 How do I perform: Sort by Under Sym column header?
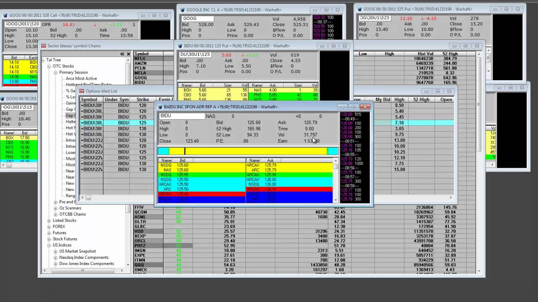coord(116,99)
